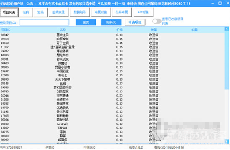The height and width of the screenshot is (150, 230).
Task: Click the list's vertical scrollbar thumb
Action: 227,60
